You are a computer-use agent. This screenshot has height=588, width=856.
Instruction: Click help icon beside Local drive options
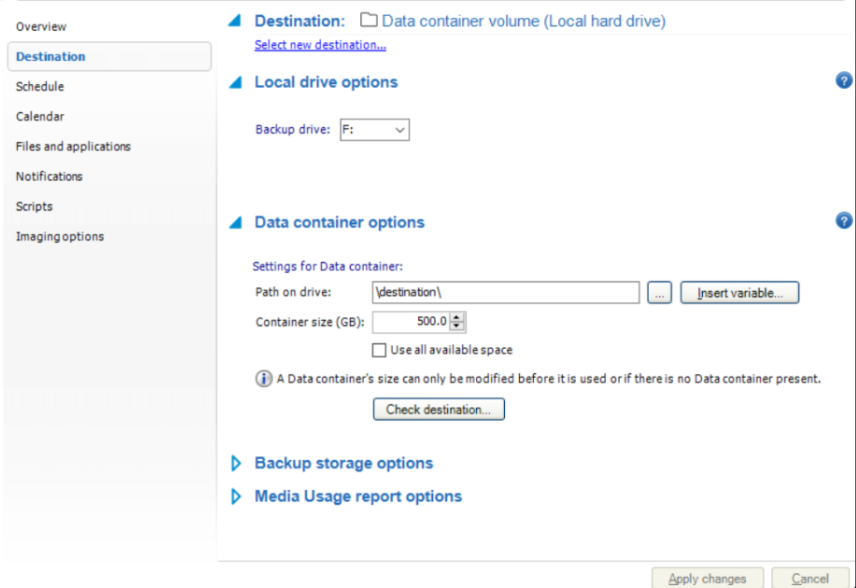click(x=844, y=81)
